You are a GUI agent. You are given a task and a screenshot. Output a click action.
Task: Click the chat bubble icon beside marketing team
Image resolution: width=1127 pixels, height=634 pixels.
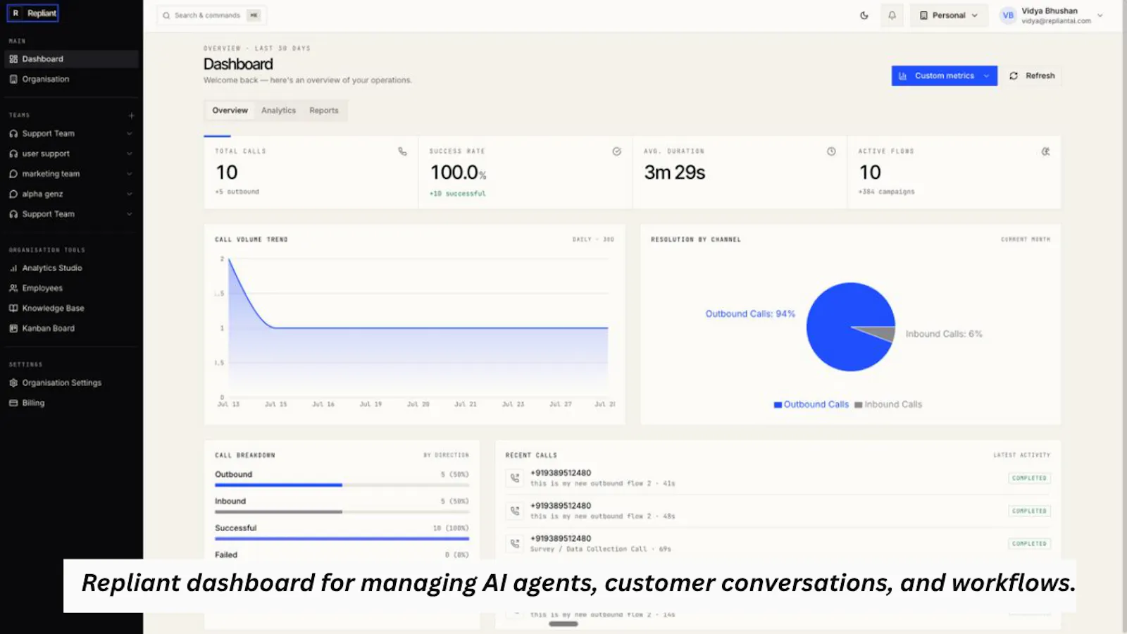(13, 174)
